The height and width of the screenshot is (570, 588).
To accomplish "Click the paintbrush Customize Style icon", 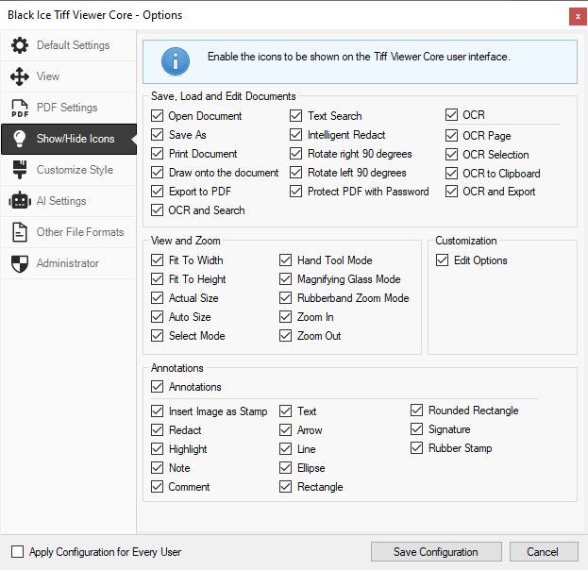I will click(x=20, y=170).
